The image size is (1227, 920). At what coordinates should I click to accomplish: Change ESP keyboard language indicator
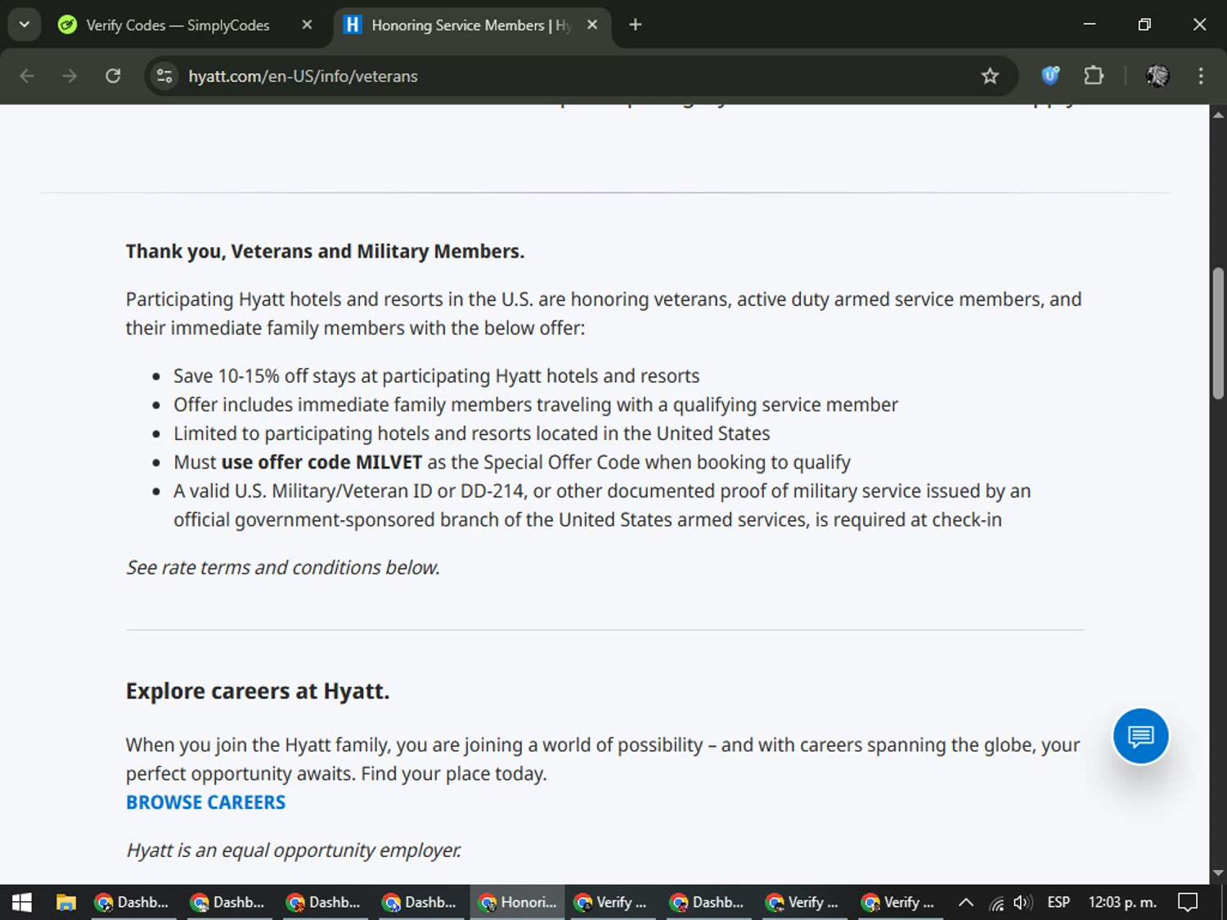(1058, 902)
